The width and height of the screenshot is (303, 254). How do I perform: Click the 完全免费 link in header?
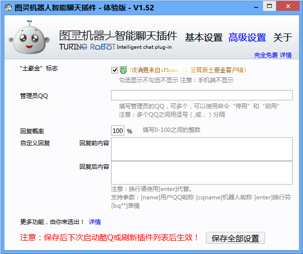266,55
